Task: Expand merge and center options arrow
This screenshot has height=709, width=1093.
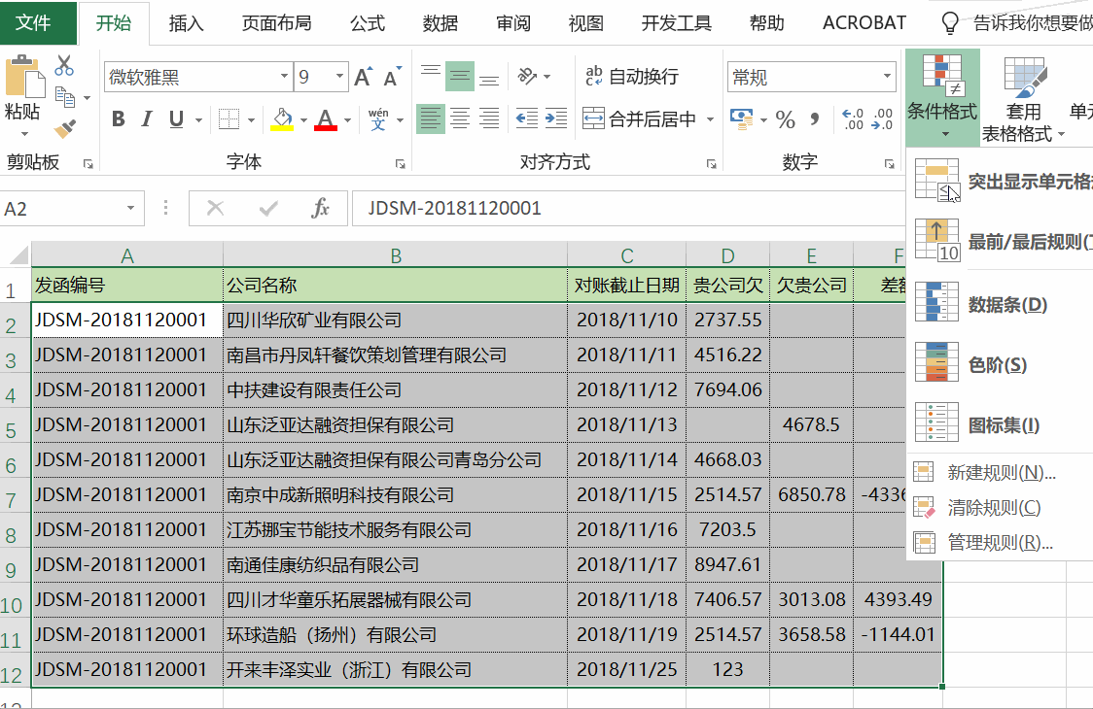Action: 710,119
